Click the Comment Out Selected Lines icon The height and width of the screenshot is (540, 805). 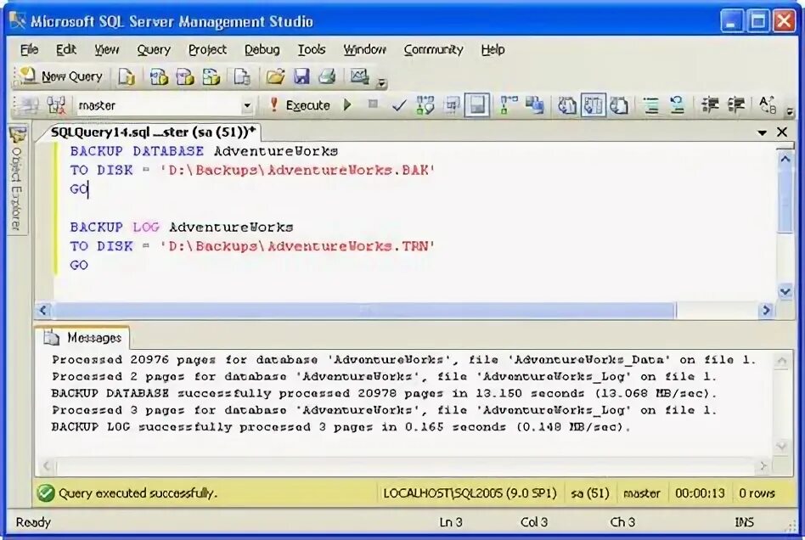[651, 105]
